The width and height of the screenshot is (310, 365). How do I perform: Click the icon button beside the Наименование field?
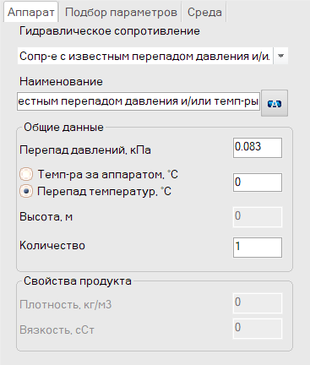(x=275, y=103)
